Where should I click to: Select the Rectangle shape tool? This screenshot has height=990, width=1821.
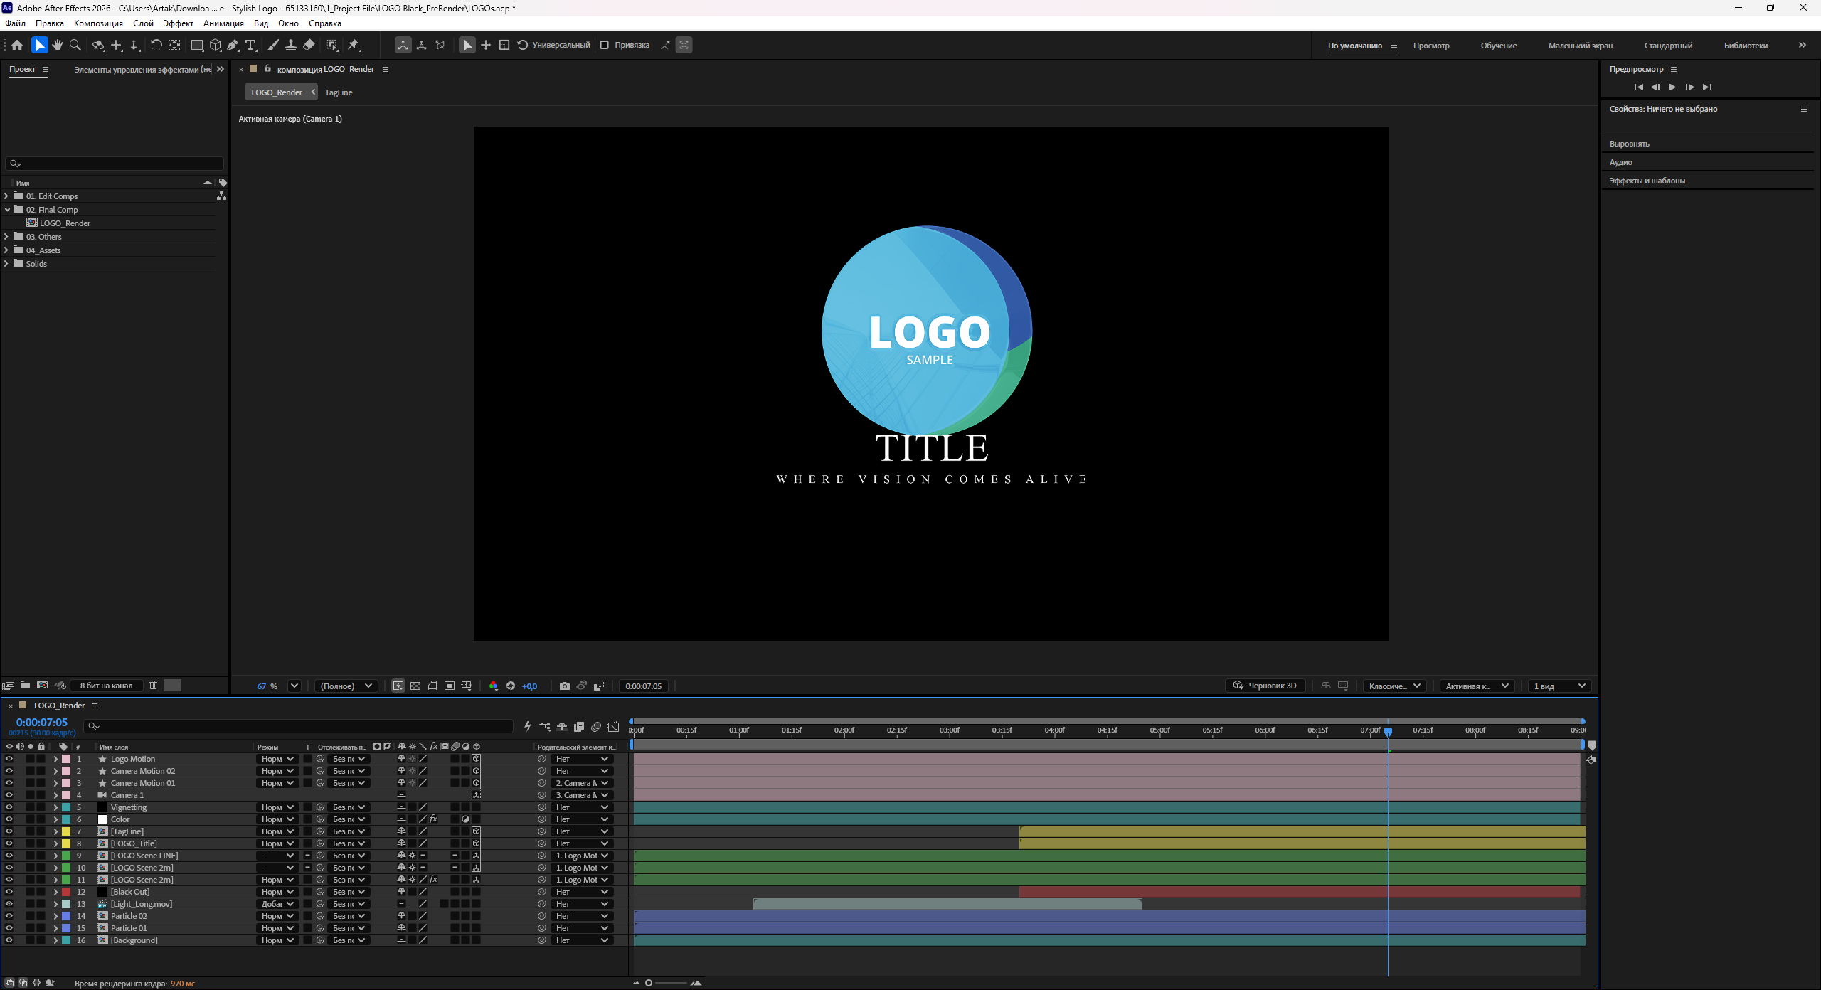(197, 45)
